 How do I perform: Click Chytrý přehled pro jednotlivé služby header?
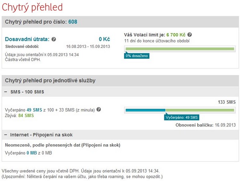coord(50,80)
